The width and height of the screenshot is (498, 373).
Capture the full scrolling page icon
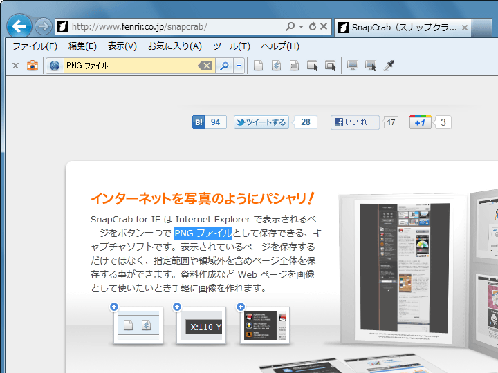coord(276,66)
